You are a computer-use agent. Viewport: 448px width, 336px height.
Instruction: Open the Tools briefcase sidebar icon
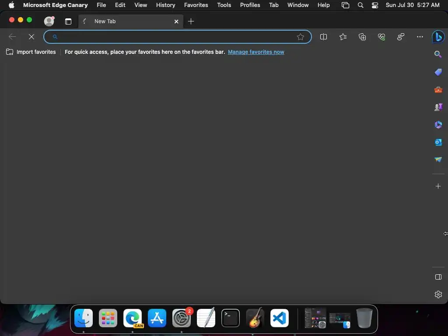tap(438, 90)
